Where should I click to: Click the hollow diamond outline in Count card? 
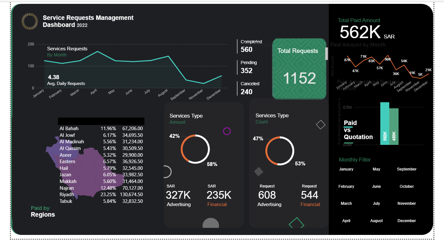[320, 125]
